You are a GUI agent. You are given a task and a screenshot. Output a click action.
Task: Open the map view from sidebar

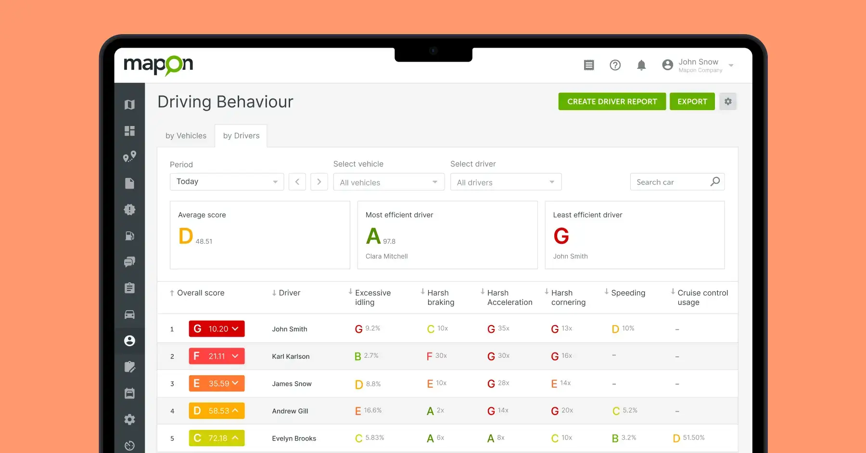129,105
